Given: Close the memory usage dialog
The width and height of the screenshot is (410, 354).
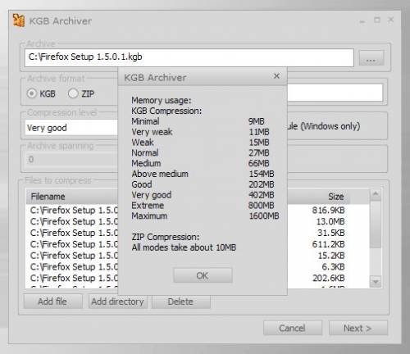Looking at the screenshot, I should click(x=276, y=76).
